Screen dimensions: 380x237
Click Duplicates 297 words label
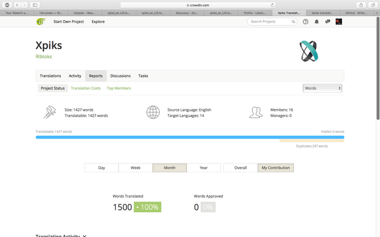(312, 146)
